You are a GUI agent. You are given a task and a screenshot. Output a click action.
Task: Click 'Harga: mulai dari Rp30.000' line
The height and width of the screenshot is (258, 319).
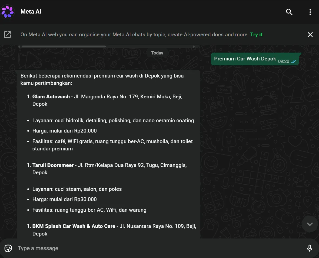(65, 199)
